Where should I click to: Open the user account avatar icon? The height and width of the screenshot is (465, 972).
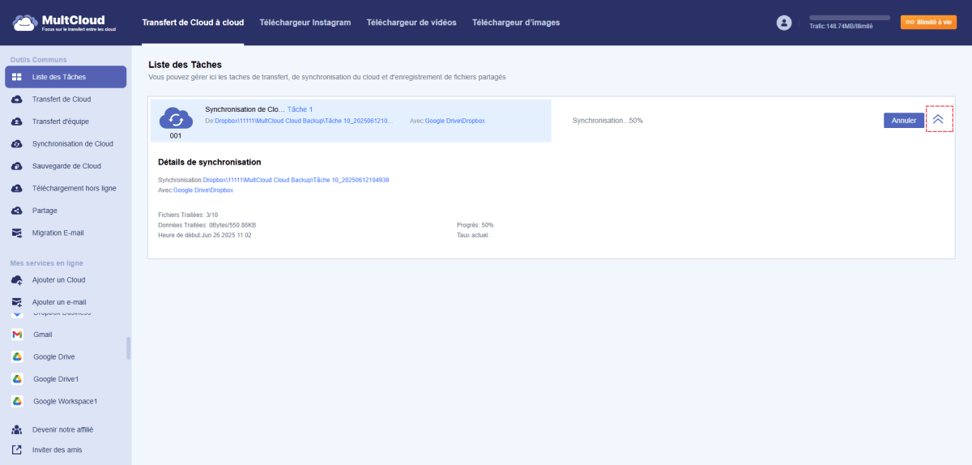pos(783,23)
